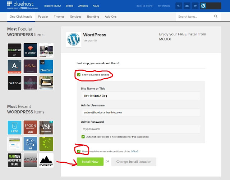Toggle Show advanced options checkbox
This screenshot has width=230, height=180.
tap(79, 75)
